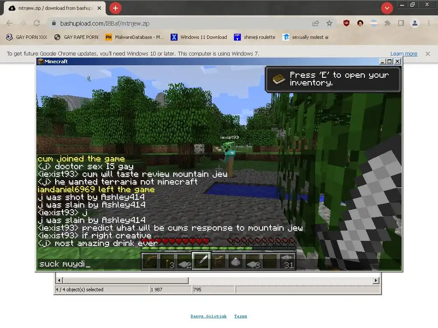Toggle the browser side panel
The width and height of the screenshot is (438, 328).
click(401, 23)
